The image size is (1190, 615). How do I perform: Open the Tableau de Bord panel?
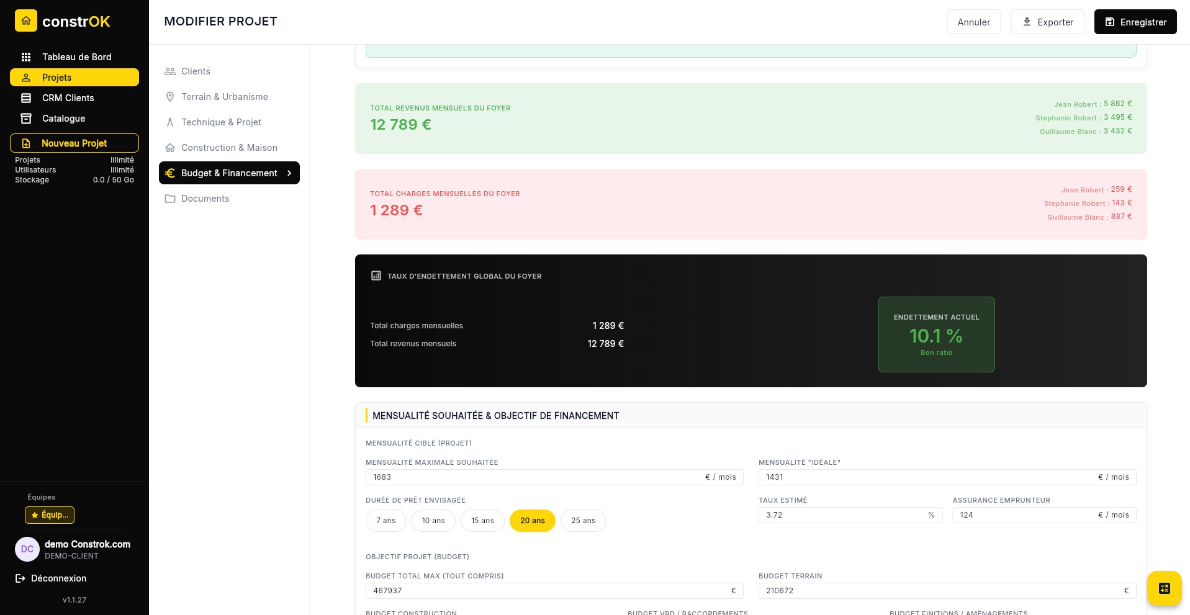coord(77,56)
